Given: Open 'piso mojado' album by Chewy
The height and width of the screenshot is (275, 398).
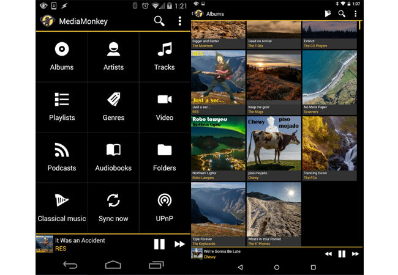Looking at the screenshot, I should [274, 148].
